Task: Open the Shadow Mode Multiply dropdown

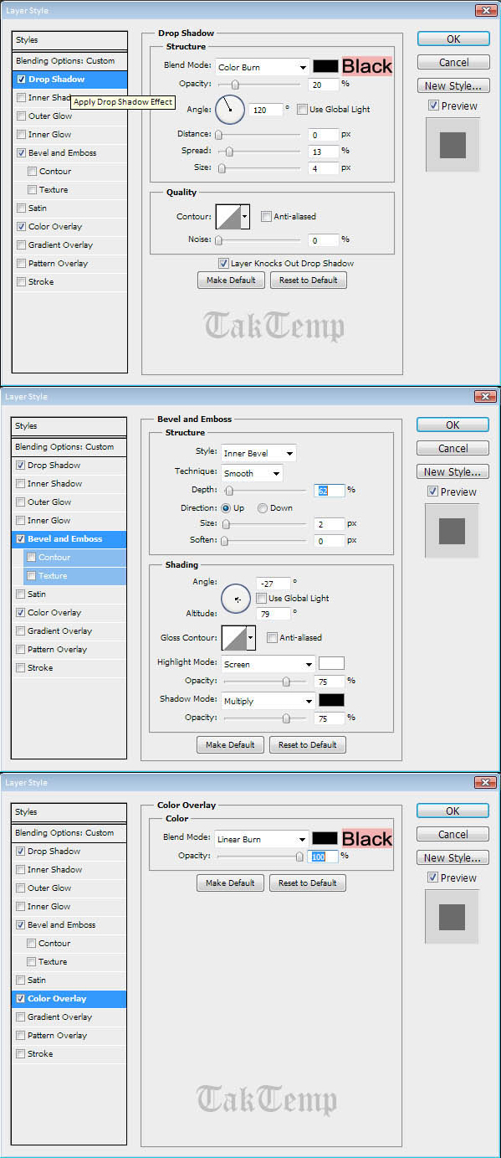Action: [268, 701]
